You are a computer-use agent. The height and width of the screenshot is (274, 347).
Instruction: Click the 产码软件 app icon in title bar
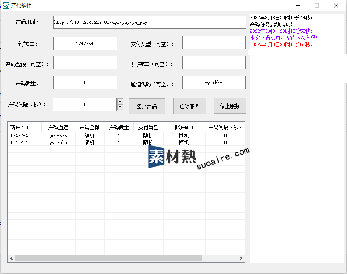6,5
